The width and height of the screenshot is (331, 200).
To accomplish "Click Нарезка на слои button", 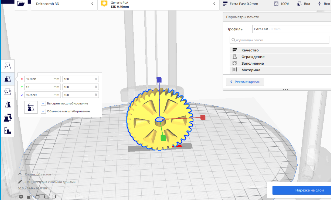I will click(302, 190).
